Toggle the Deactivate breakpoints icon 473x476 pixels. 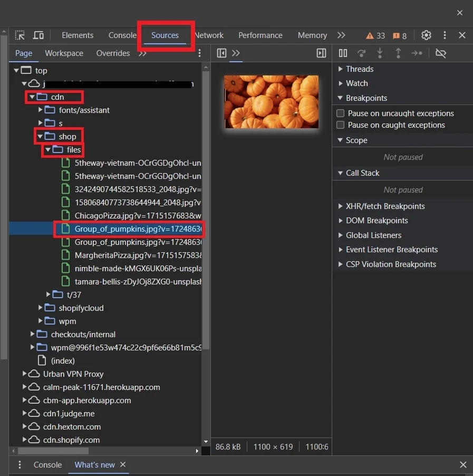click(x=441, y=53)
